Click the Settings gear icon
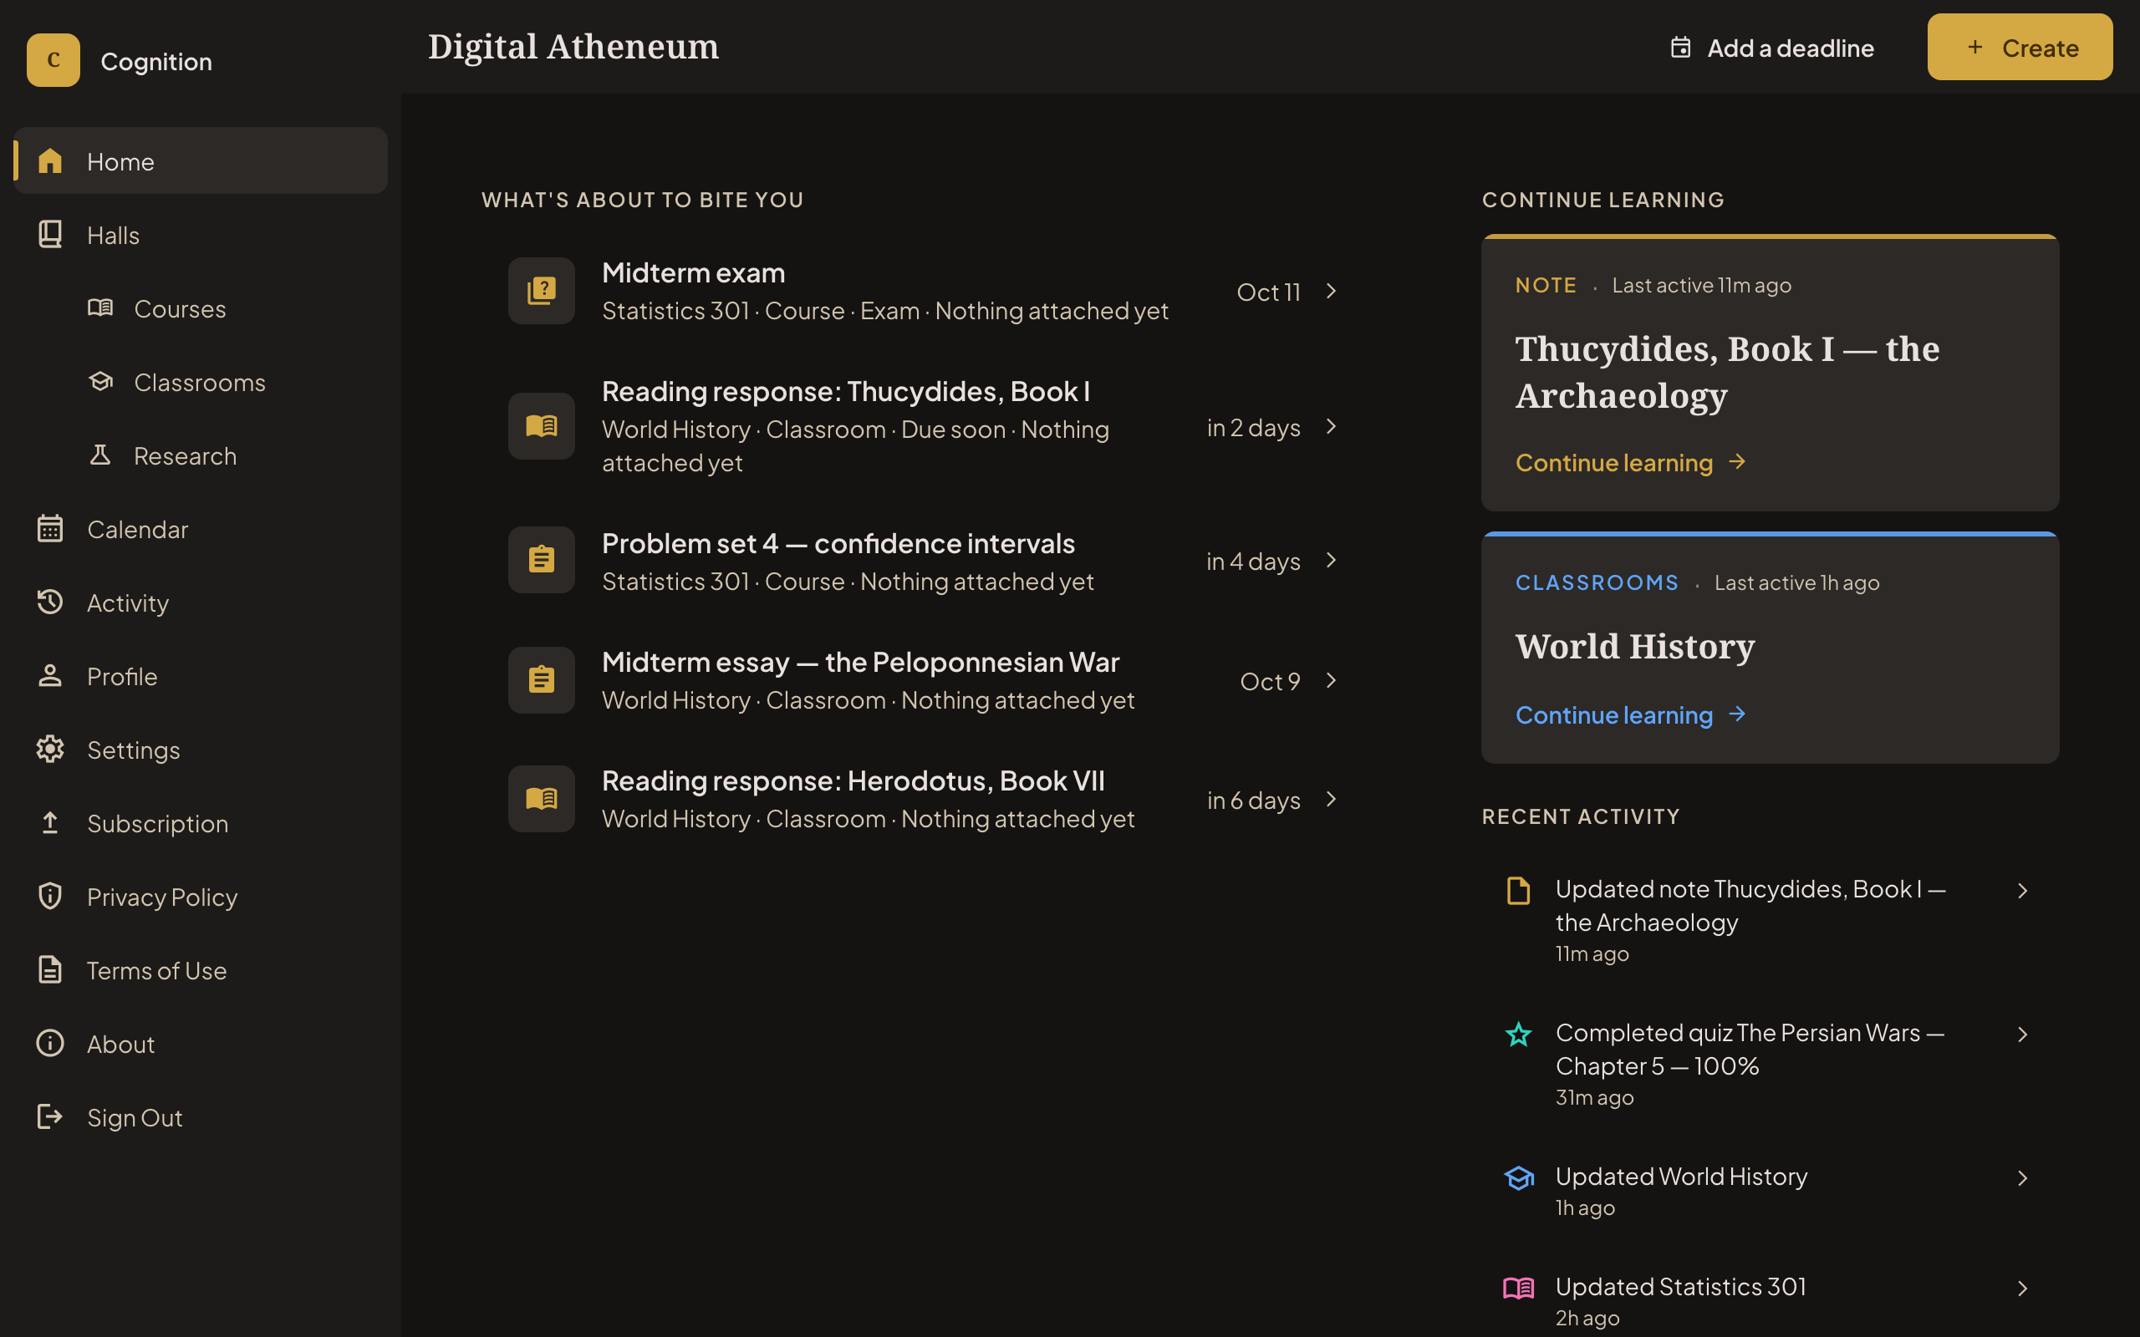2140x1337 pixels. [49, 749]
